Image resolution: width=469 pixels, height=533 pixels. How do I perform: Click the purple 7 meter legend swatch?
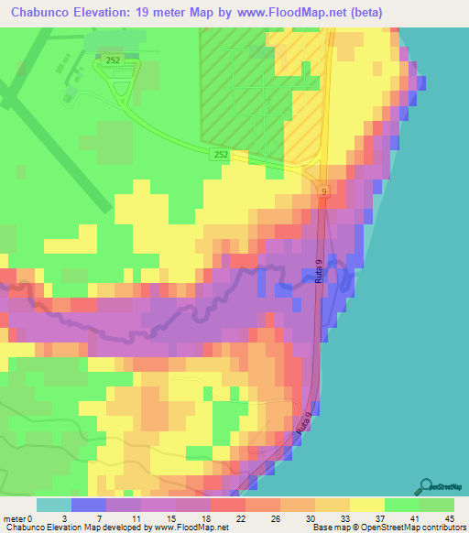pyautogui.click(x=124, y=506)
